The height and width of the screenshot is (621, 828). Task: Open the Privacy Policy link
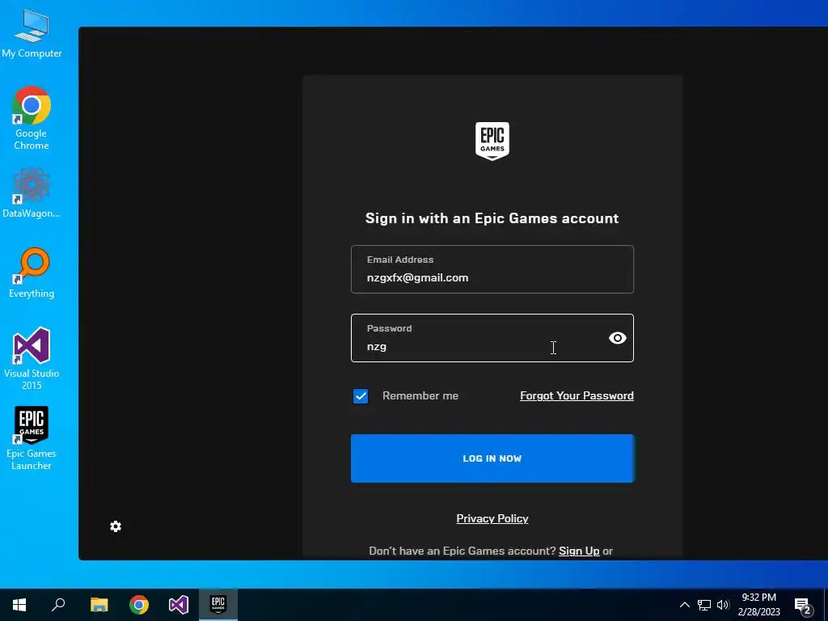492,518
